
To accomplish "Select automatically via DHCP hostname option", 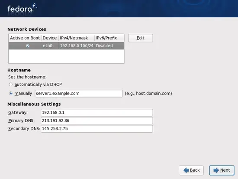I will (11, 85).
